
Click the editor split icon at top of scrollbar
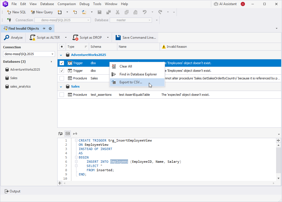coord(278,141)
